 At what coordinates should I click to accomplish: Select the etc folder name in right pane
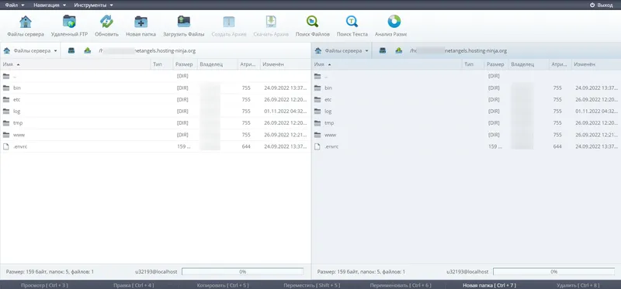click(x=328, y=100)
